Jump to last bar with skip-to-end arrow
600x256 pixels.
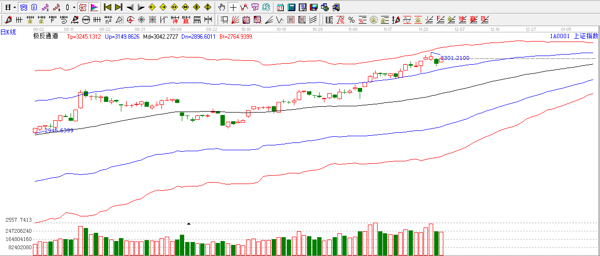118,7
